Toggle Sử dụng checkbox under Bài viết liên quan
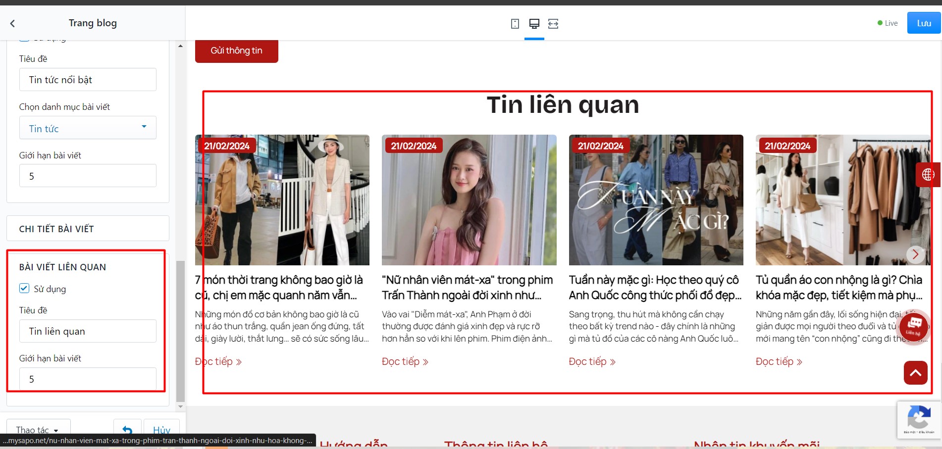 24,288
